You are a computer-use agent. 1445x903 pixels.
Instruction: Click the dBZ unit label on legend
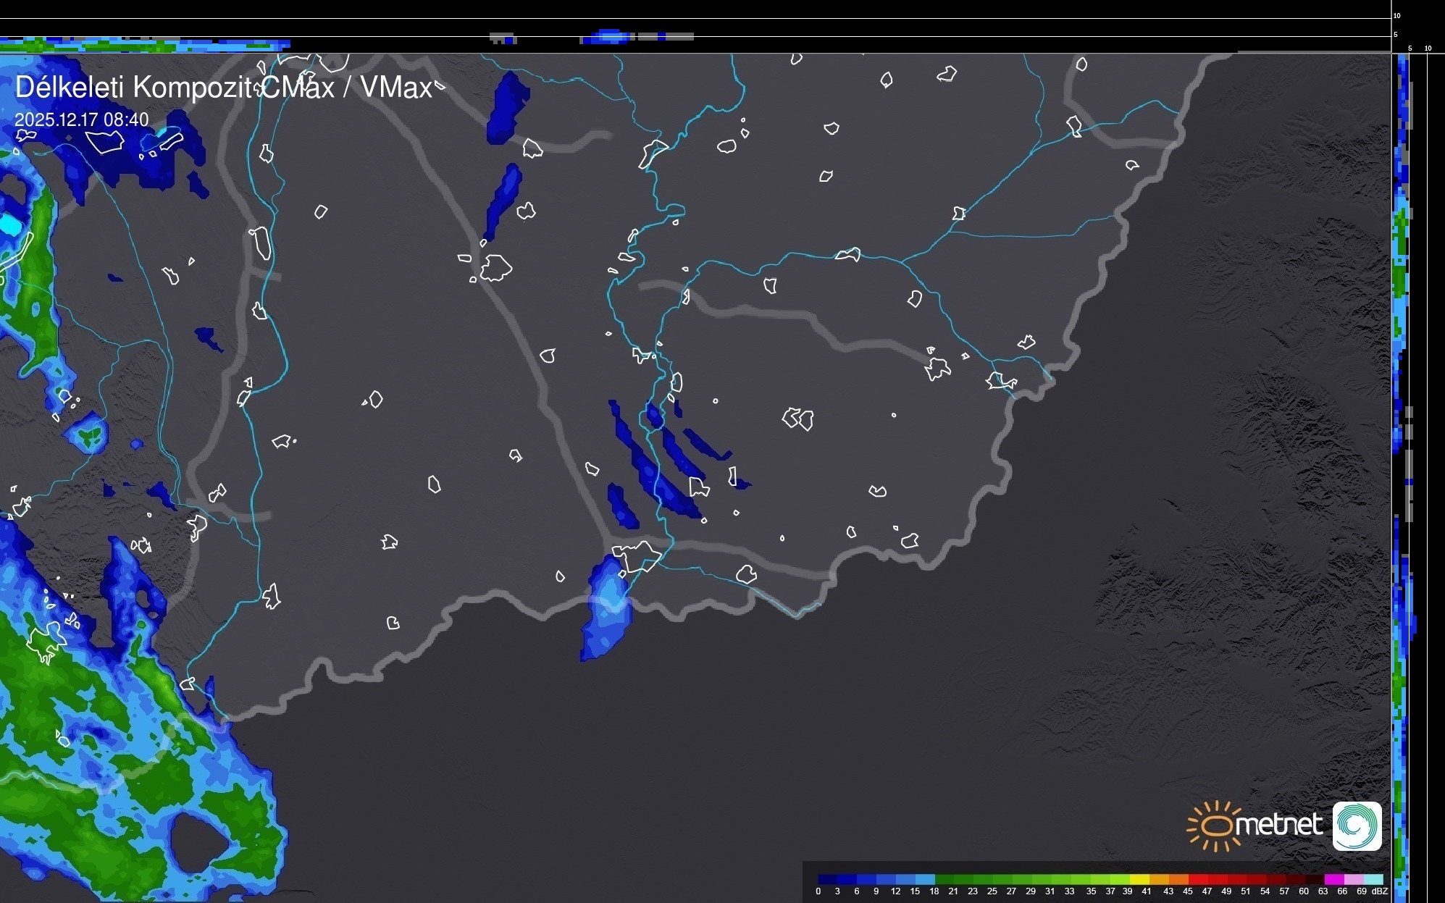click(x=1380, y=891)
